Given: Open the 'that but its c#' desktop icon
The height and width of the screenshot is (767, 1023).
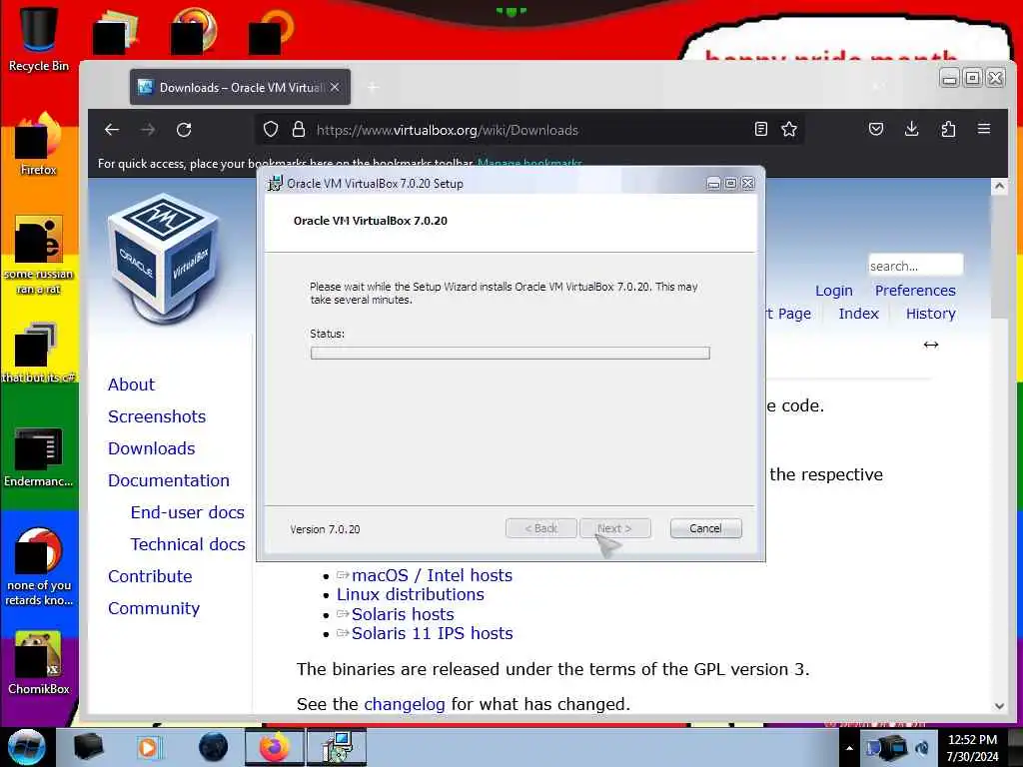Looking at the screenshot, I should click(39, 353).
